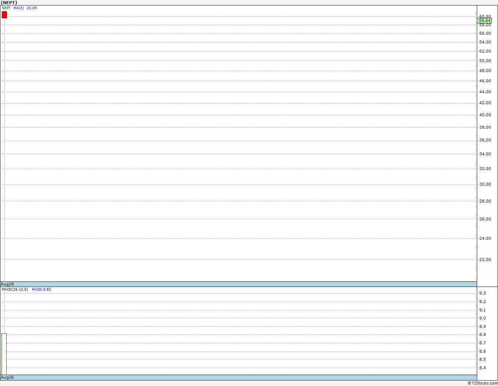Click the 9.3 MACD axis label
Screen dimensions: 498x386
[x=483, y=293]
